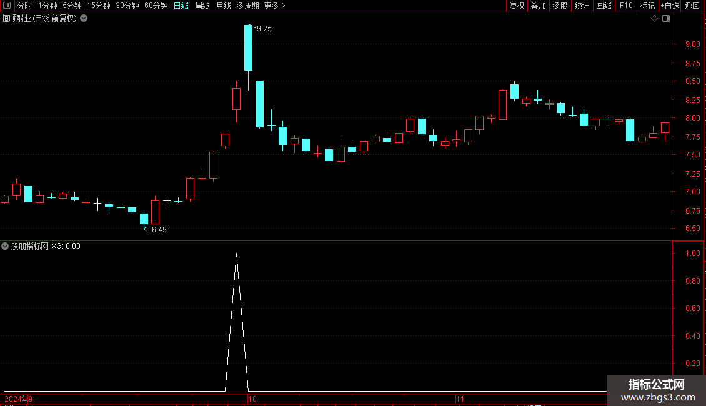Switch to 月线 monthly chart
This screenshot has width=706, height=406.
[223, 6]
